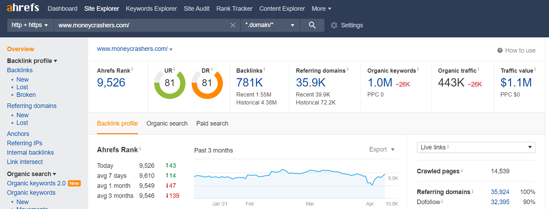Open the http + https protocol dropdown
549x209 pixels.
point(30,25)
